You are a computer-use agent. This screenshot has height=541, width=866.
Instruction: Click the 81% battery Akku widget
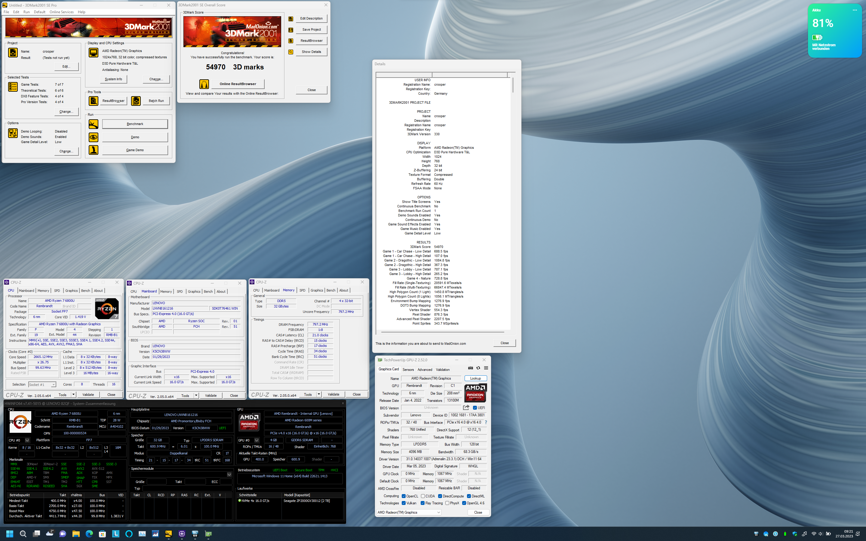(x=834, y=30)
